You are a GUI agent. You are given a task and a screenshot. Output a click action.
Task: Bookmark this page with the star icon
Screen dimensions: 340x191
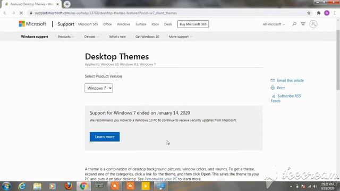coord(309,13)
